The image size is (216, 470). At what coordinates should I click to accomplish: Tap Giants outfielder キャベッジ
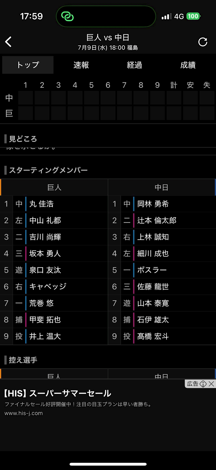[x=48, y=286]
